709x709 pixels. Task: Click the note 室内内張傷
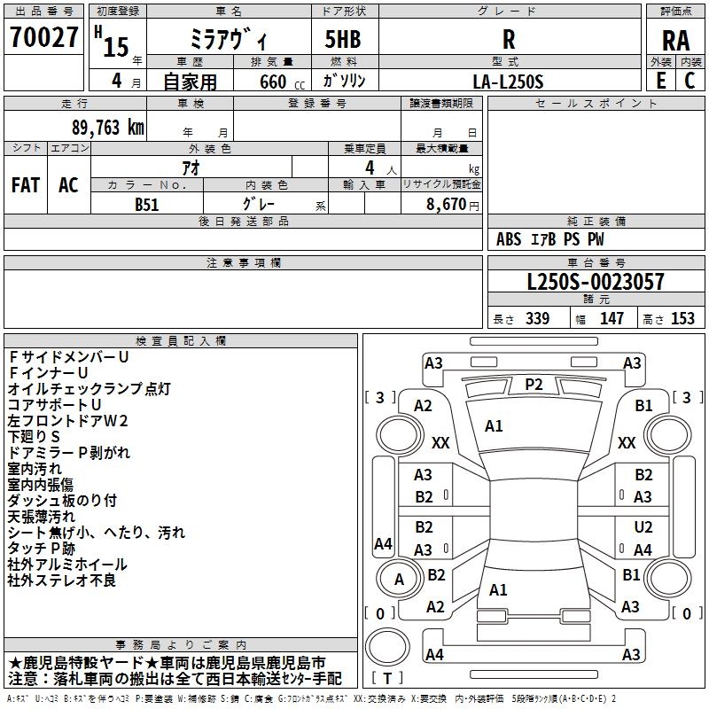(x=40, y=485)
